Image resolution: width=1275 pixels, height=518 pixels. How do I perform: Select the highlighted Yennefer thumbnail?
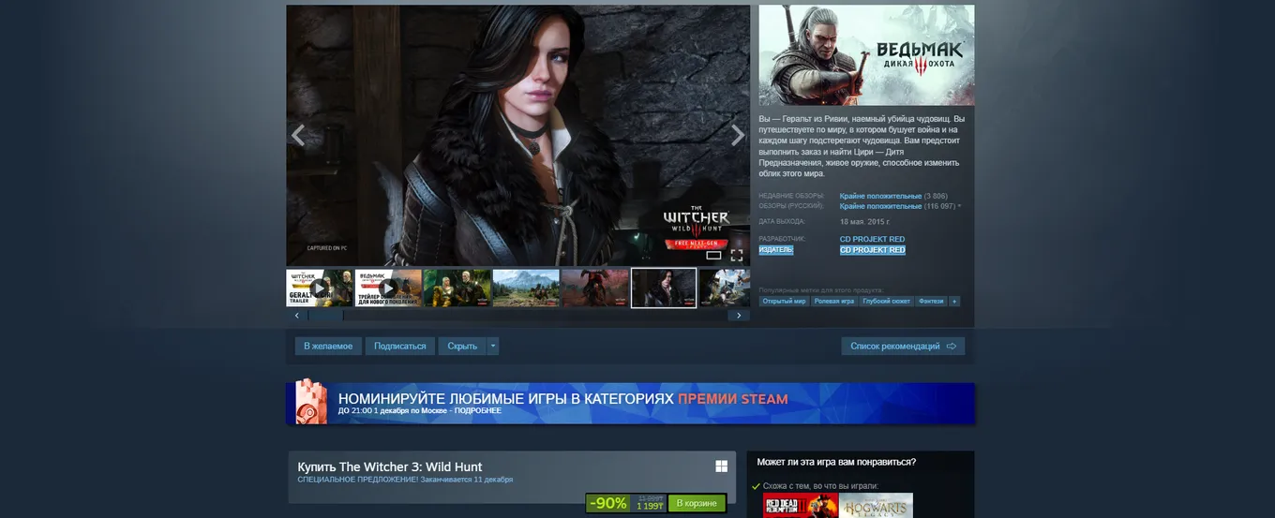[x=664, y=288]
